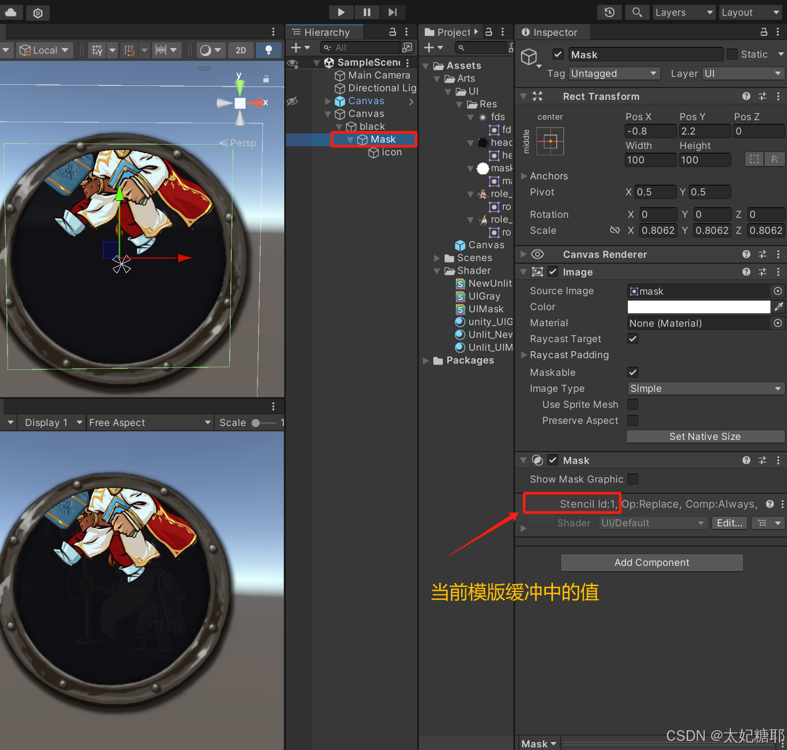Open the Layer dropdown UI
The width and height of the screenshot is (787, 750).
click(744, 74)
